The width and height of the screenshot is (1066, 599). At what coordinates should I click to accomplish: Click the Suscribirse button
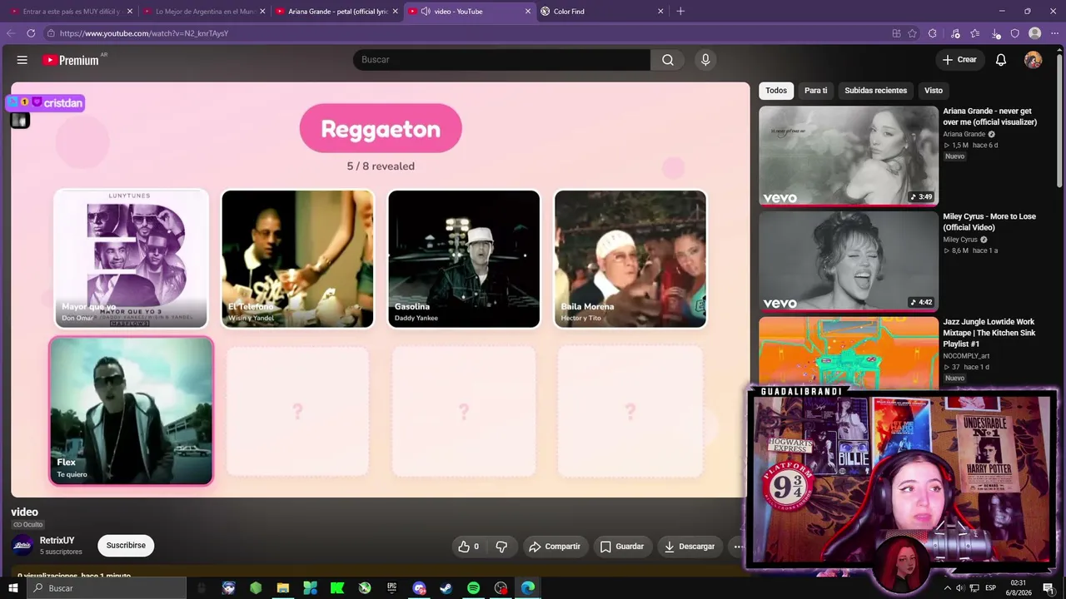pyautogui.click(x=126, y=546)
